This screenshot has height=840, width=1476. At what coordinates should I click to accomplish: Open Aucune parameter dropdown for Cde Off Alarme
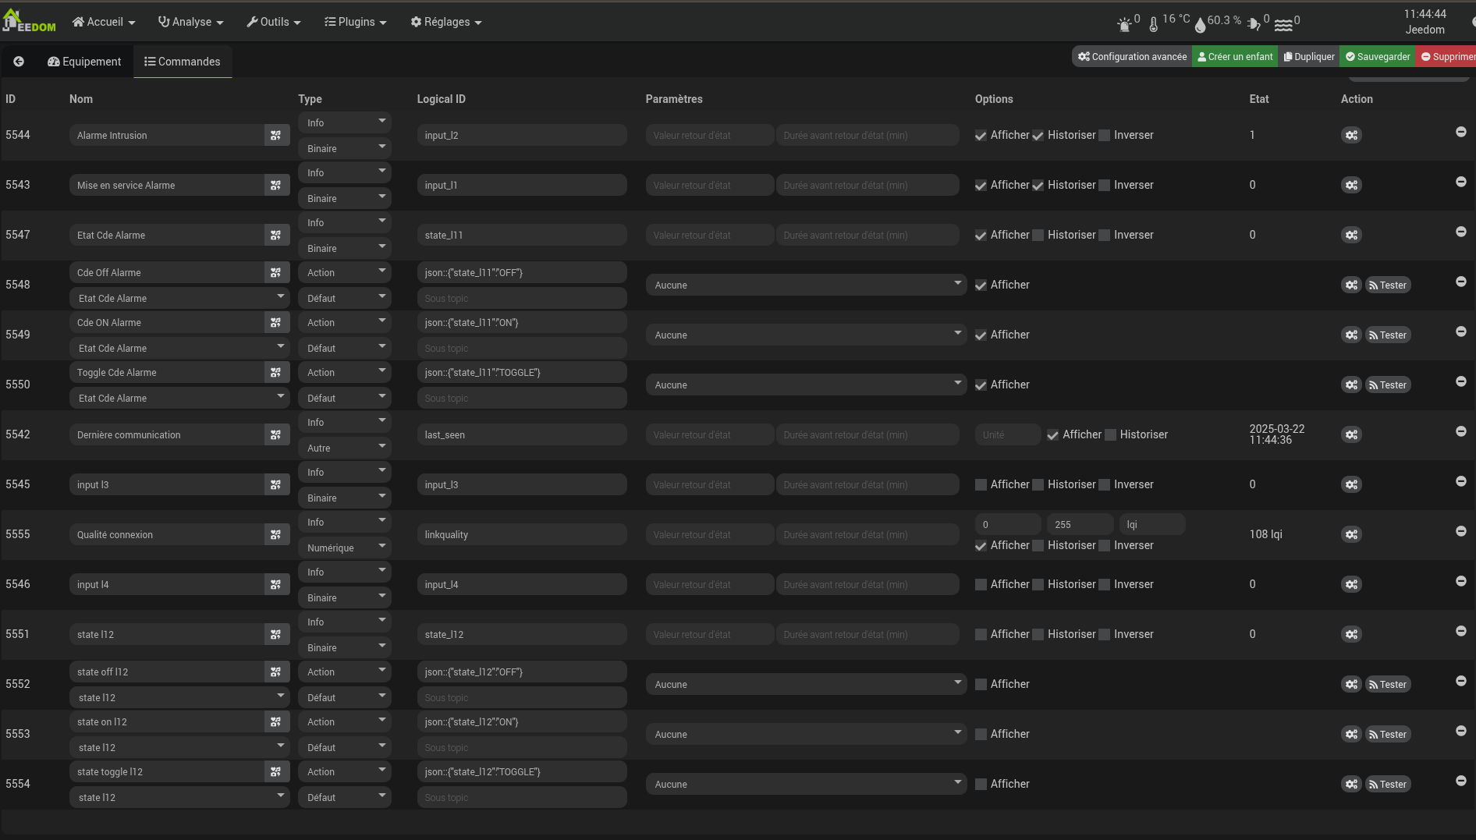[806, 285]
